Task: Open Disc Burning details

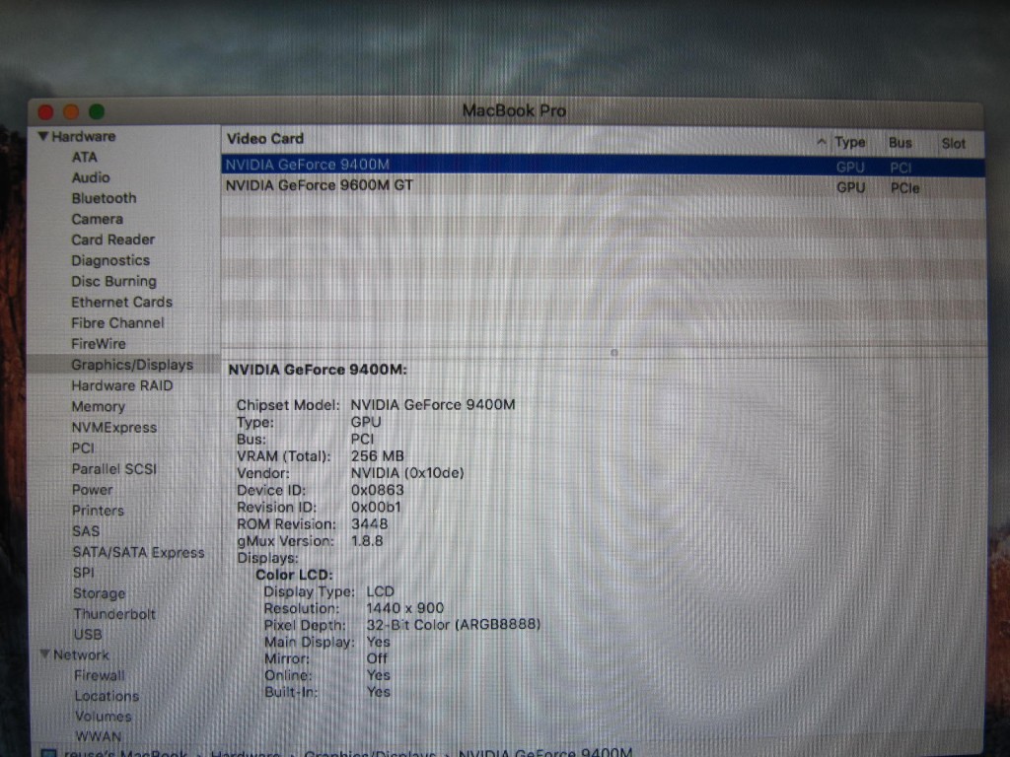Action: pyautogui.click(x=114, y=282)
